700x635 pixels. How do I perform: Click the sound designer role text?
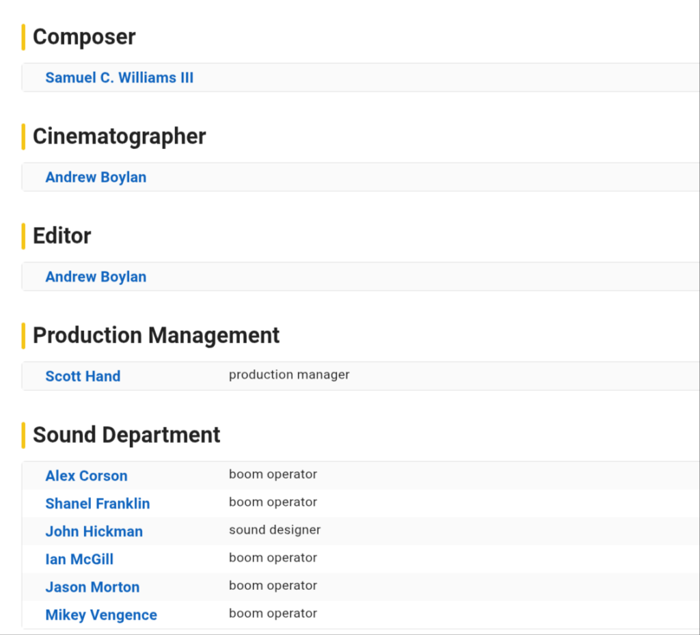point(274,530)
